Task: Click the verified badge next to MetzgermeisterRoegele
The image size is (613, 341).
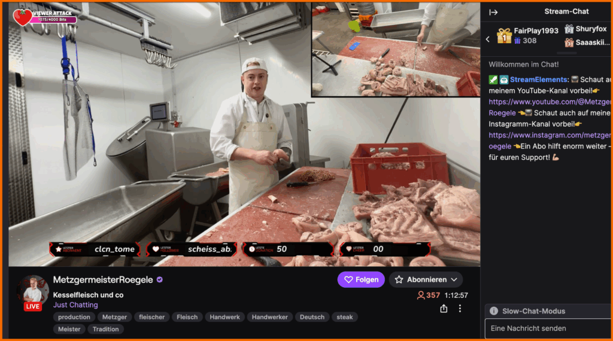Action: point(159,280)
